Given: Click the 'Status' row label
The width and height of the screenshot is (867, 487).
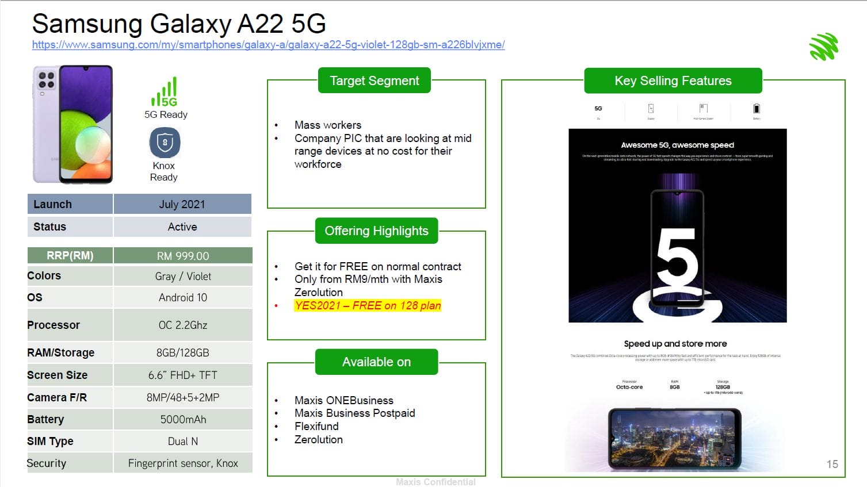Looking at the screenshot, I should (70, 227).
